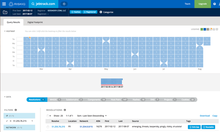This screenshot has height=132, width=220.
Task: Open network 51.254.0.0/15 link
Action: 86,127
